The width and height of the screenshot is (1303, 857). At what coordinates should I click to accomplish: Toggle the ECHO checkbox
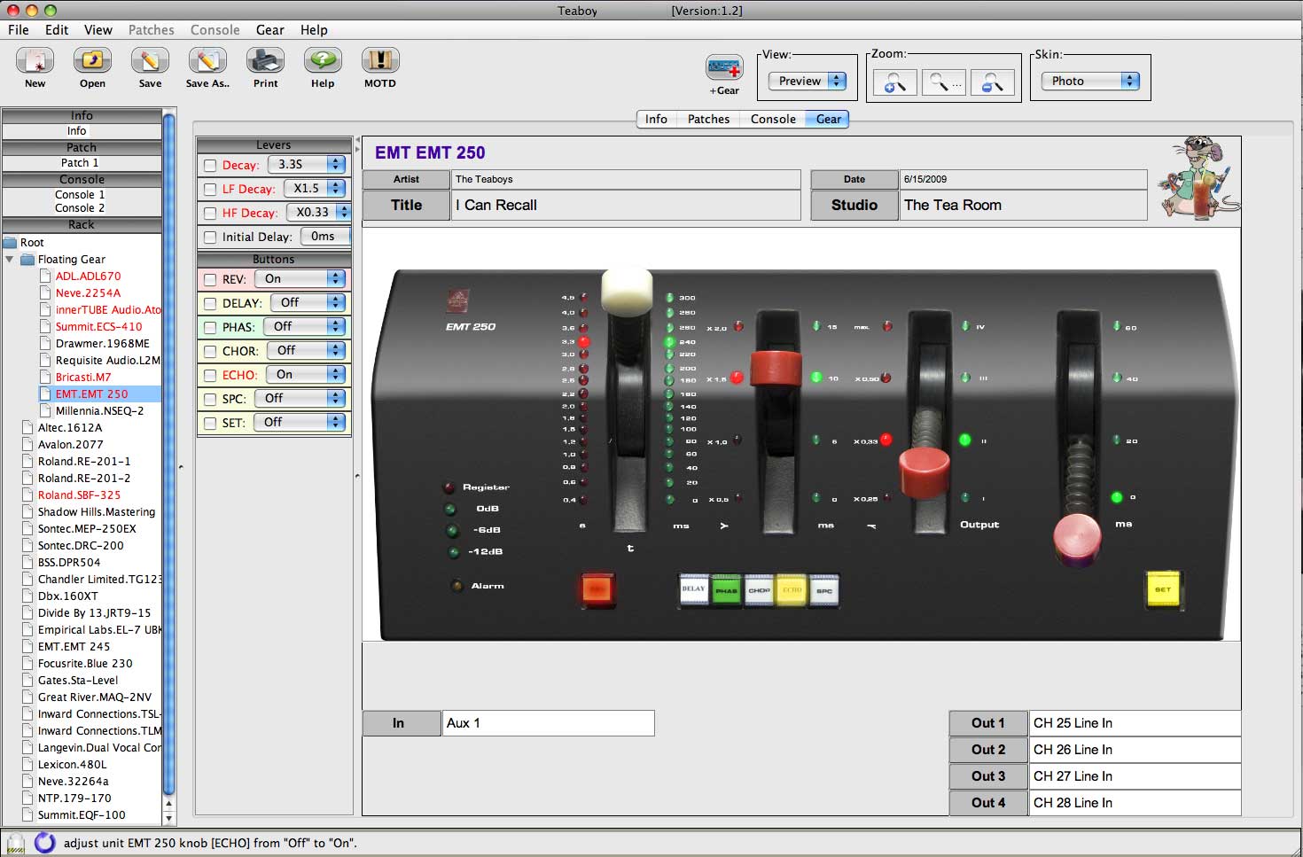[210, 375]
